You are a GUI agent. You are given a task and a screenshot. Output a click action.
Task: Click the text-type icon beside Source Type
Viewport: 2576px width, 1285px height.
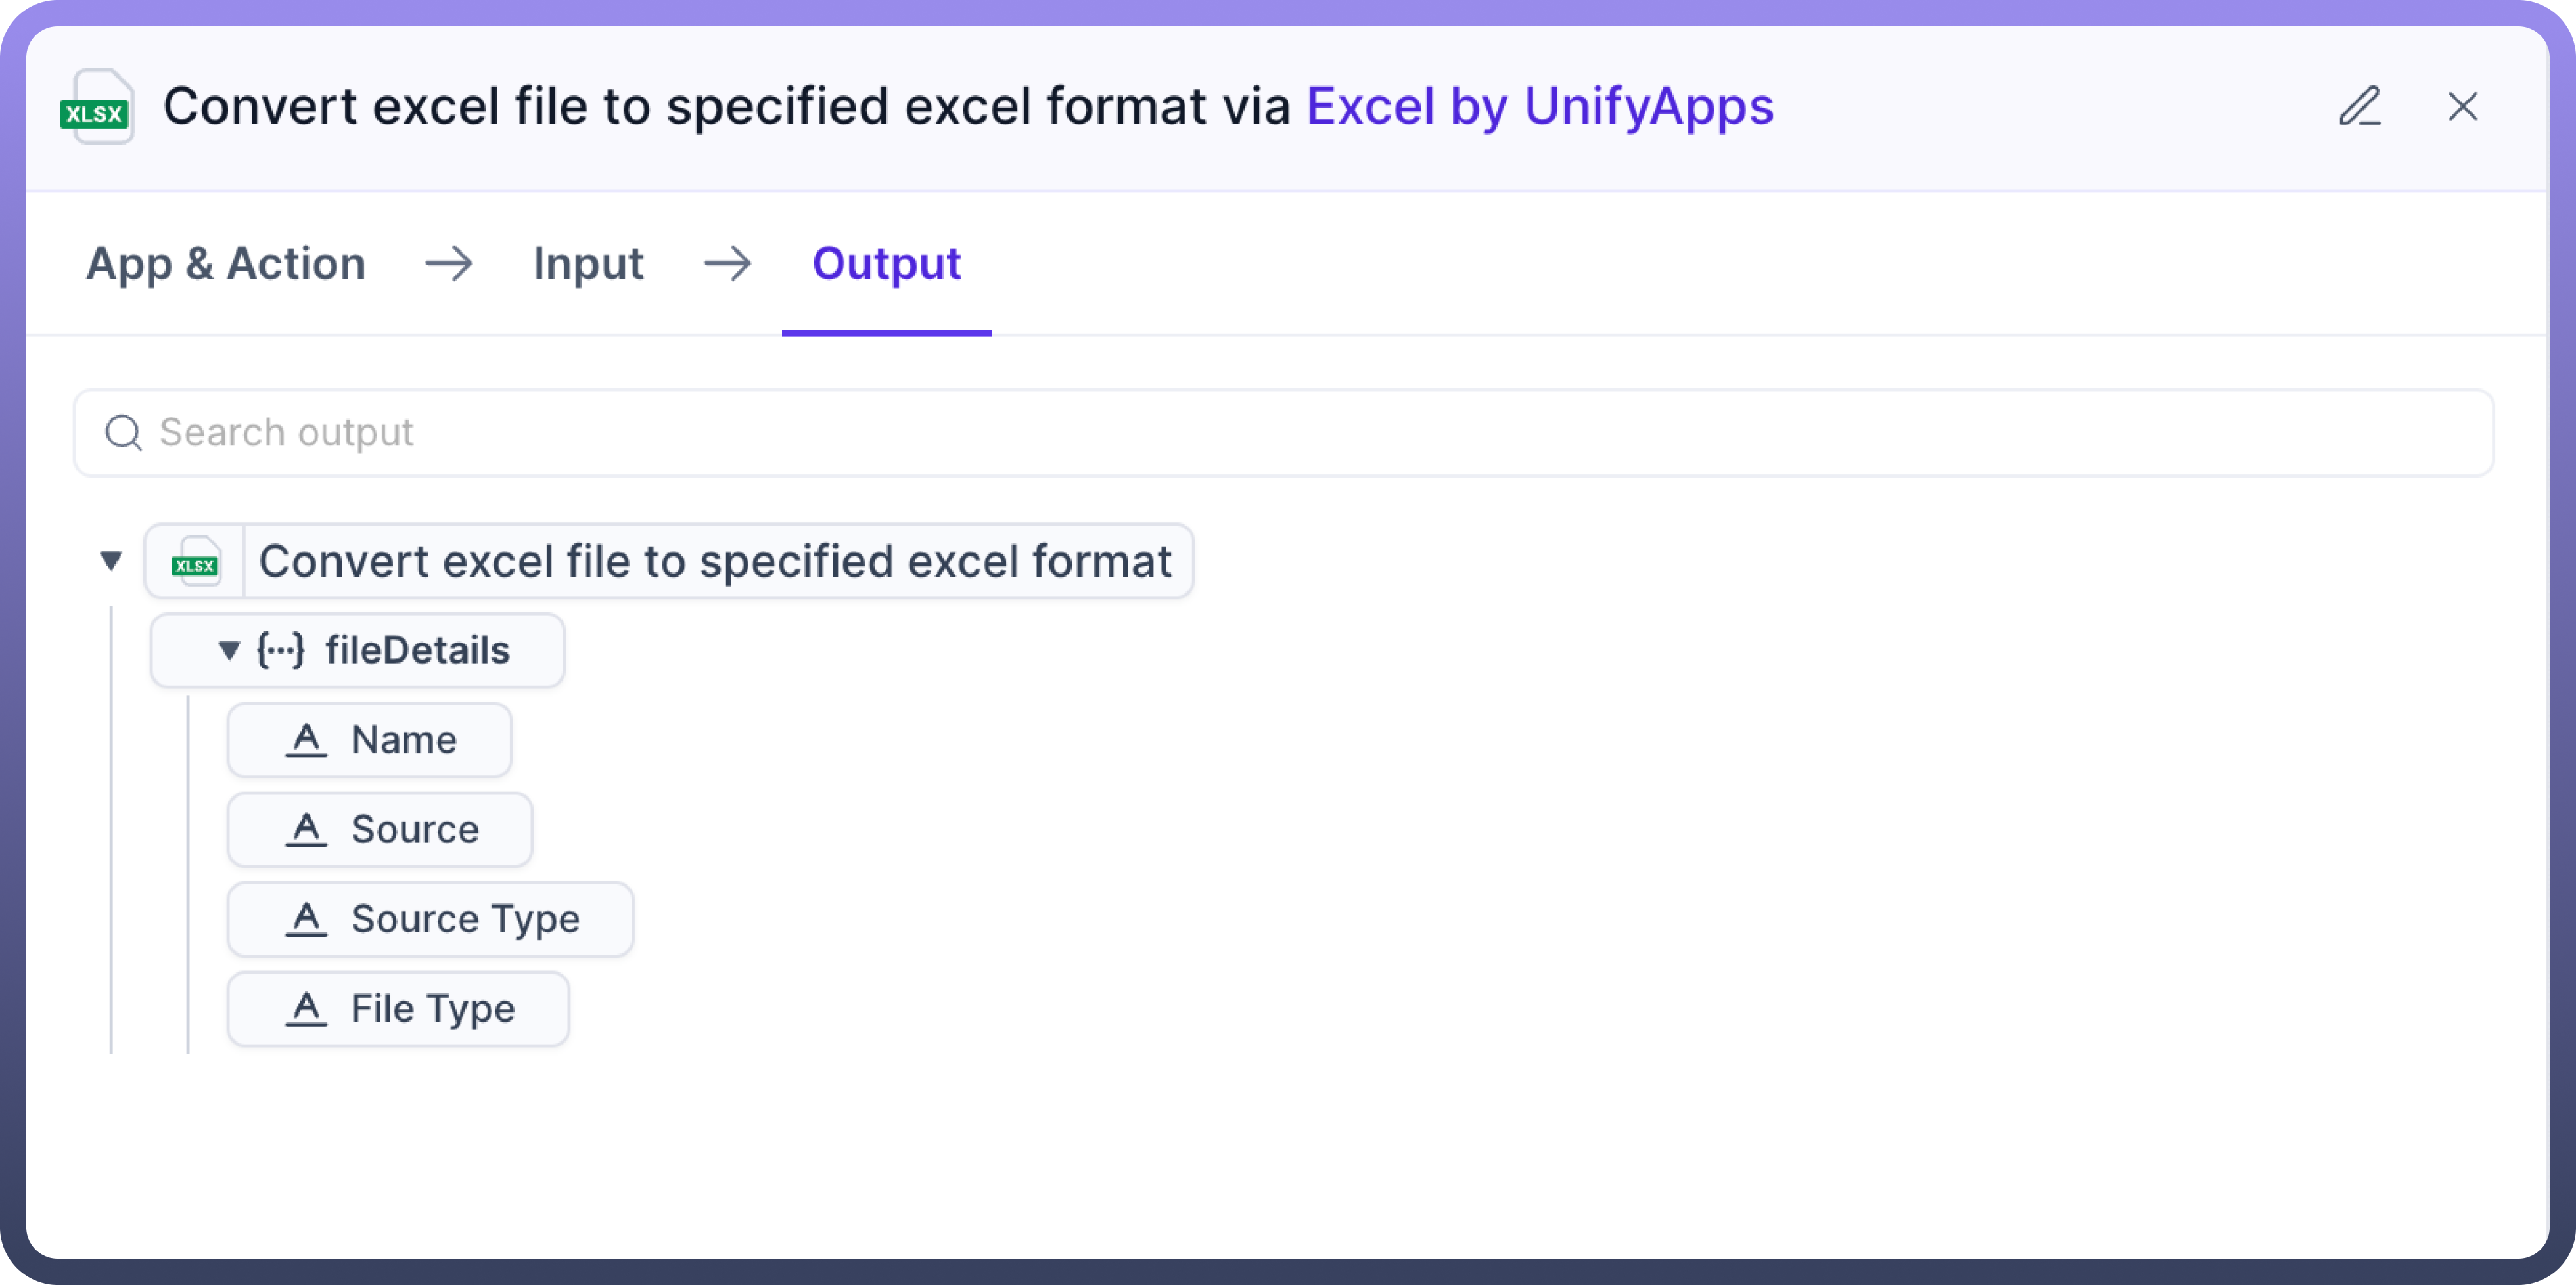pyautogui.click(x=306, y=919)
